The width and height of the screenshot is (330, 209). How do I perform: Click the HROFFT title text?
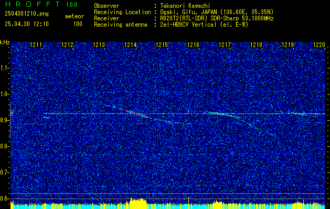[33, 4]
